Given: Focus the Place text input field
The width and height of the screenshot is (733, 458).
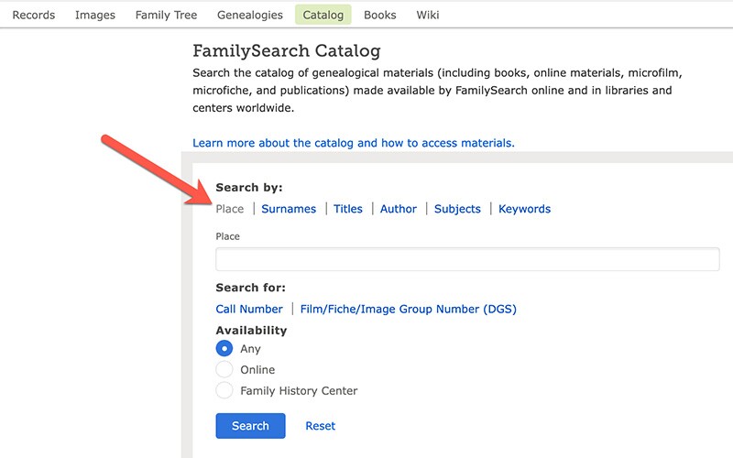Looking at the screenshot, I should tap(467, 259).
